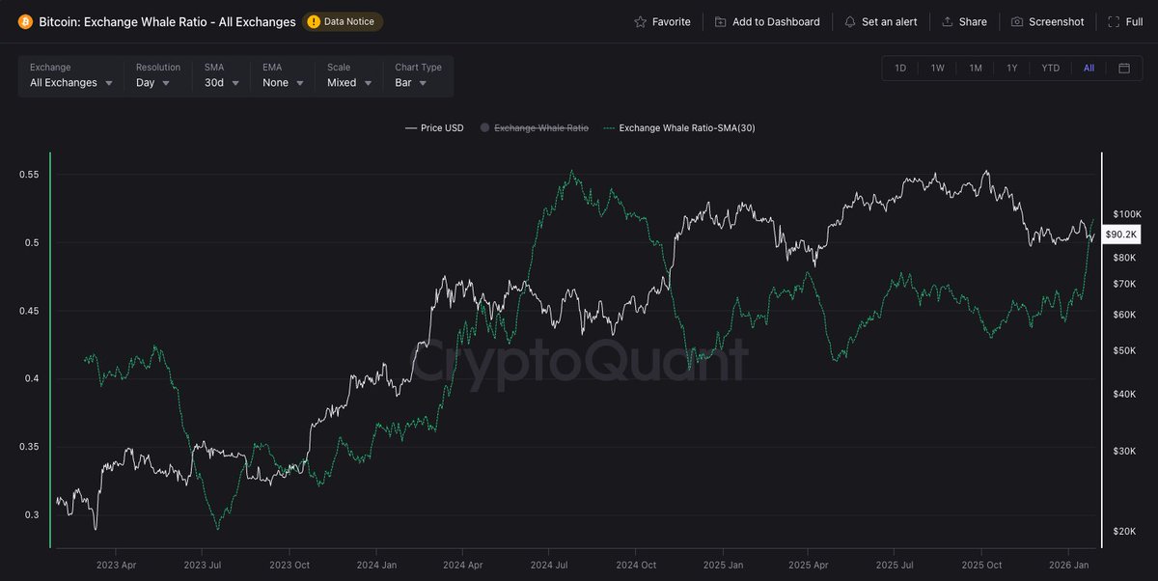The height and width of the screenshot is (581, 1158).
Task: Re-enable the struck-through Exchange Whale Ratio series
Action: tap(534, 127)
